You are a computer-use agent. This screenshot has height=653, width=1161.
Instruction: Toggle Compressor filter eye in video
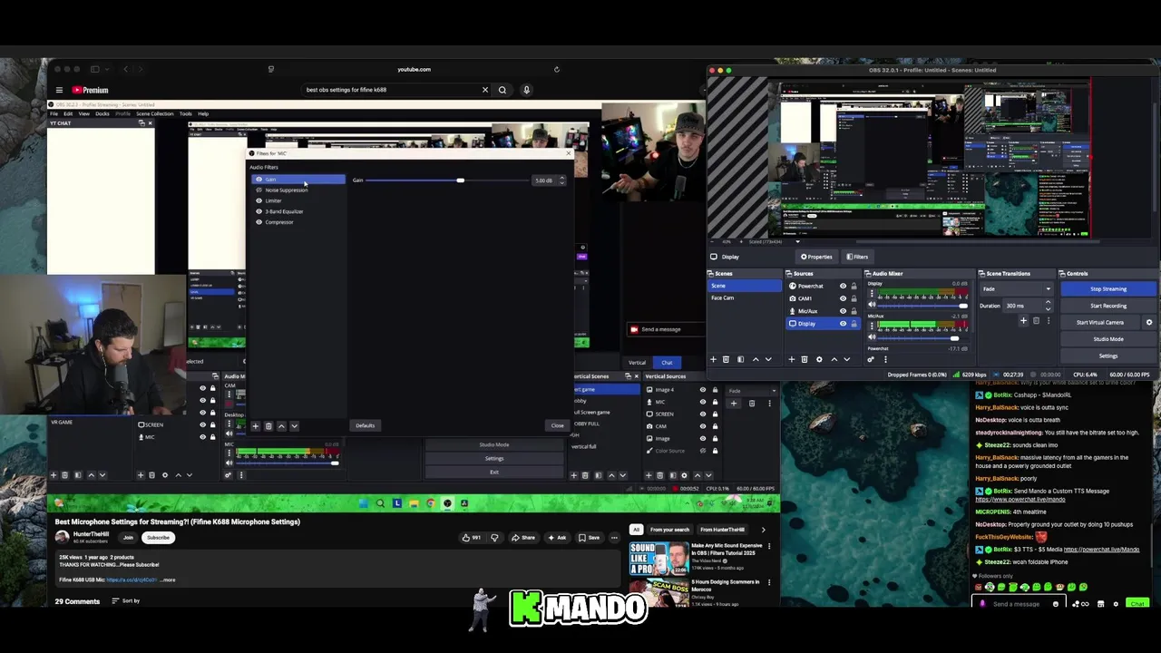259,222
